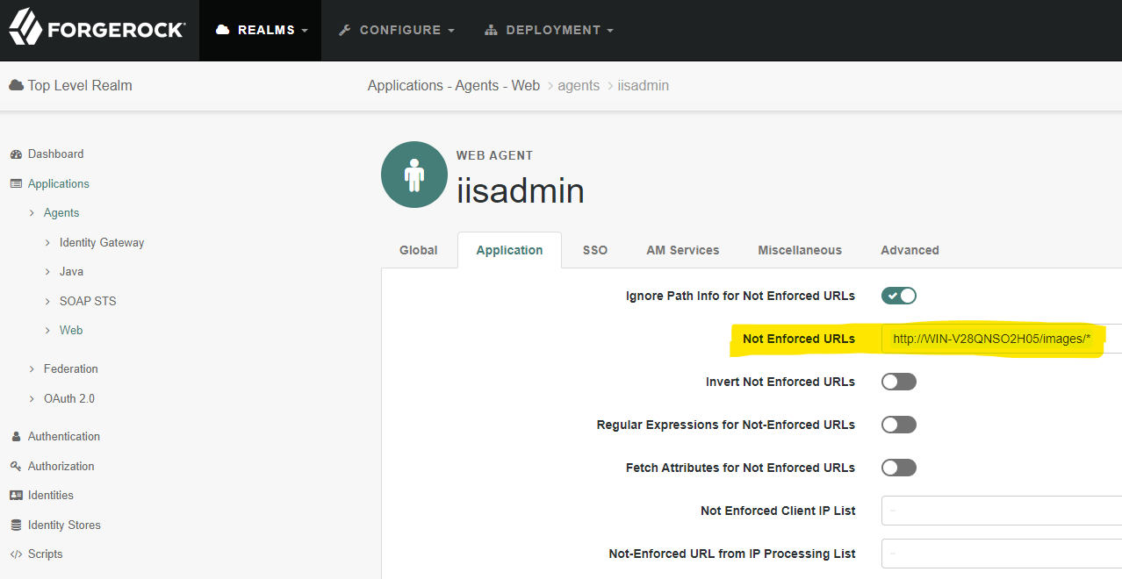This screenshot has width=1122, height=579.
Task: Open Identity Stores in the sidebar
Action: point(64,525)
